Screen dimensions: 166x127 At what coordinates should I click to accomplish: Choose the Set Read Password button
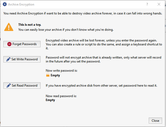coord(22,86)
